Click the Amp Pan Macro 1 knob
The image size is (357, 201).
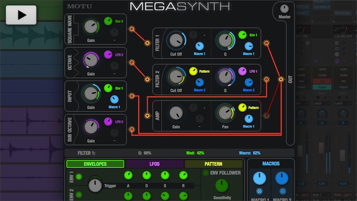pos(249,119)
